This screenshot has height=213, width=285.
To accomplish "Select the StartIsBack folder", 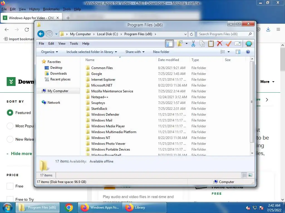I will click(99, 108).
